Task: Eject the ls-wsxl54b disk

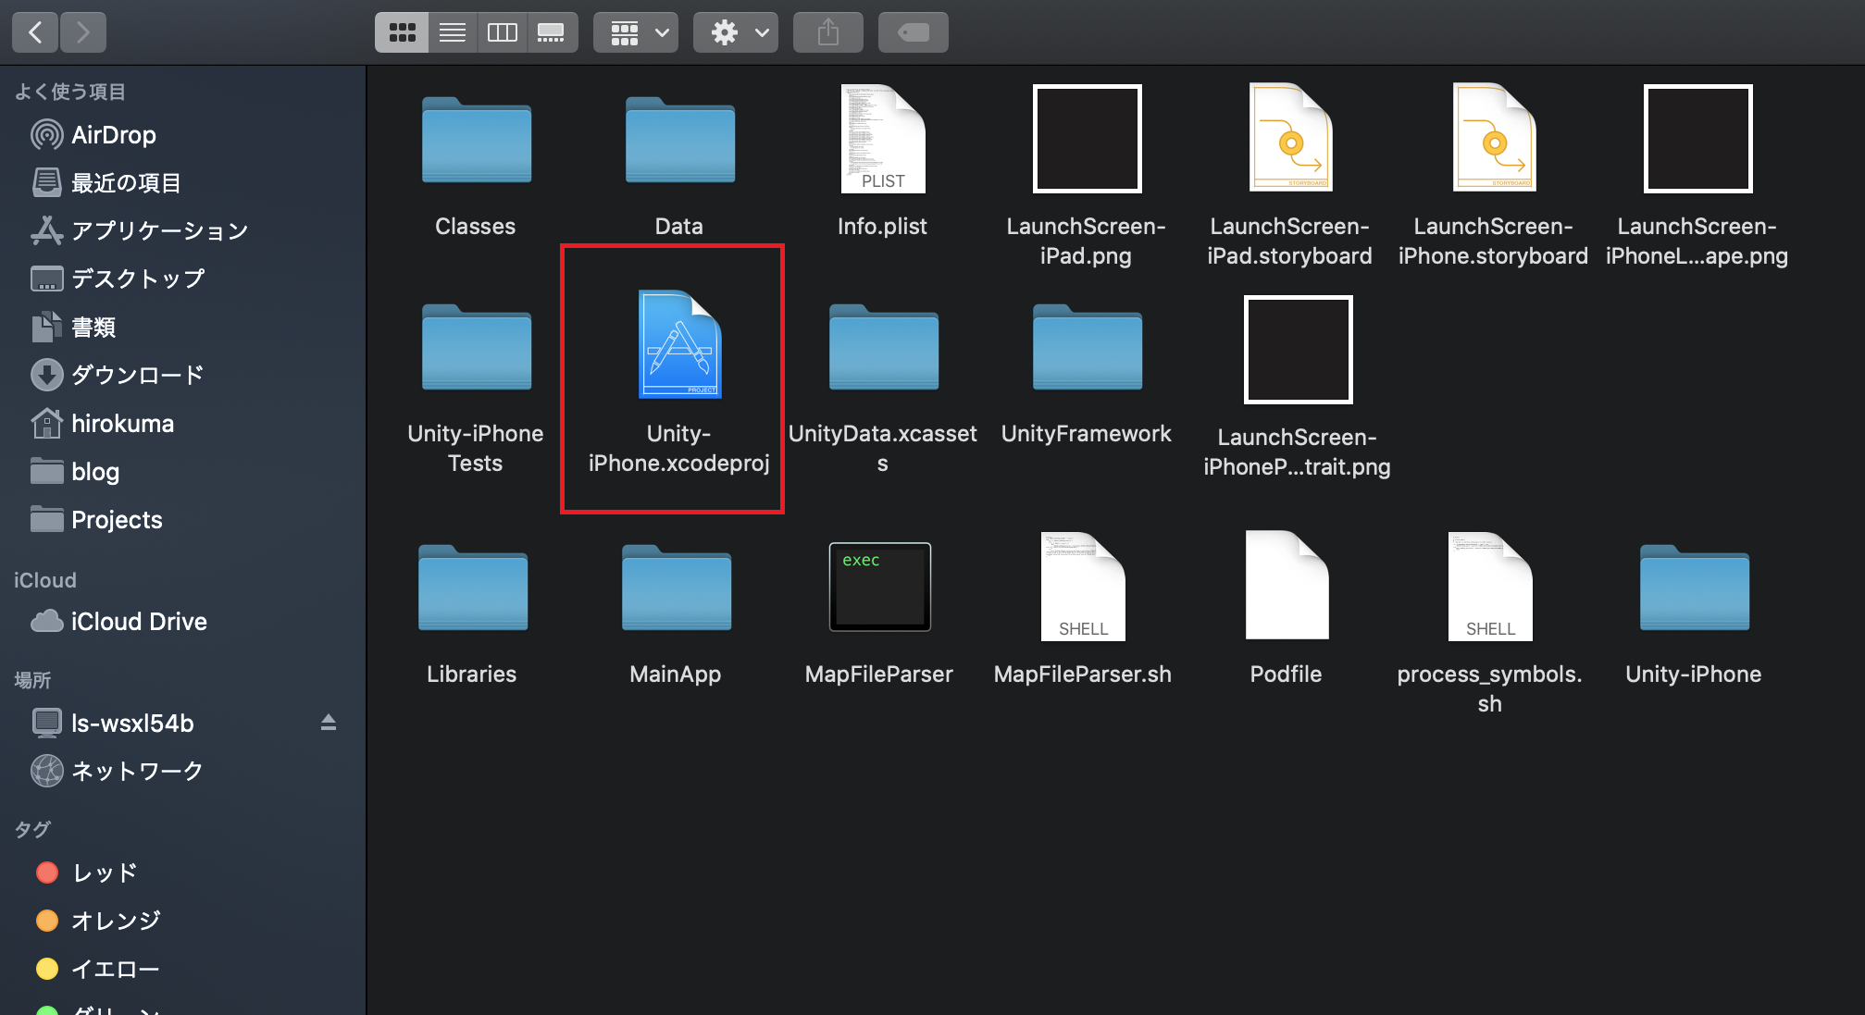Action: click(329, 723)
